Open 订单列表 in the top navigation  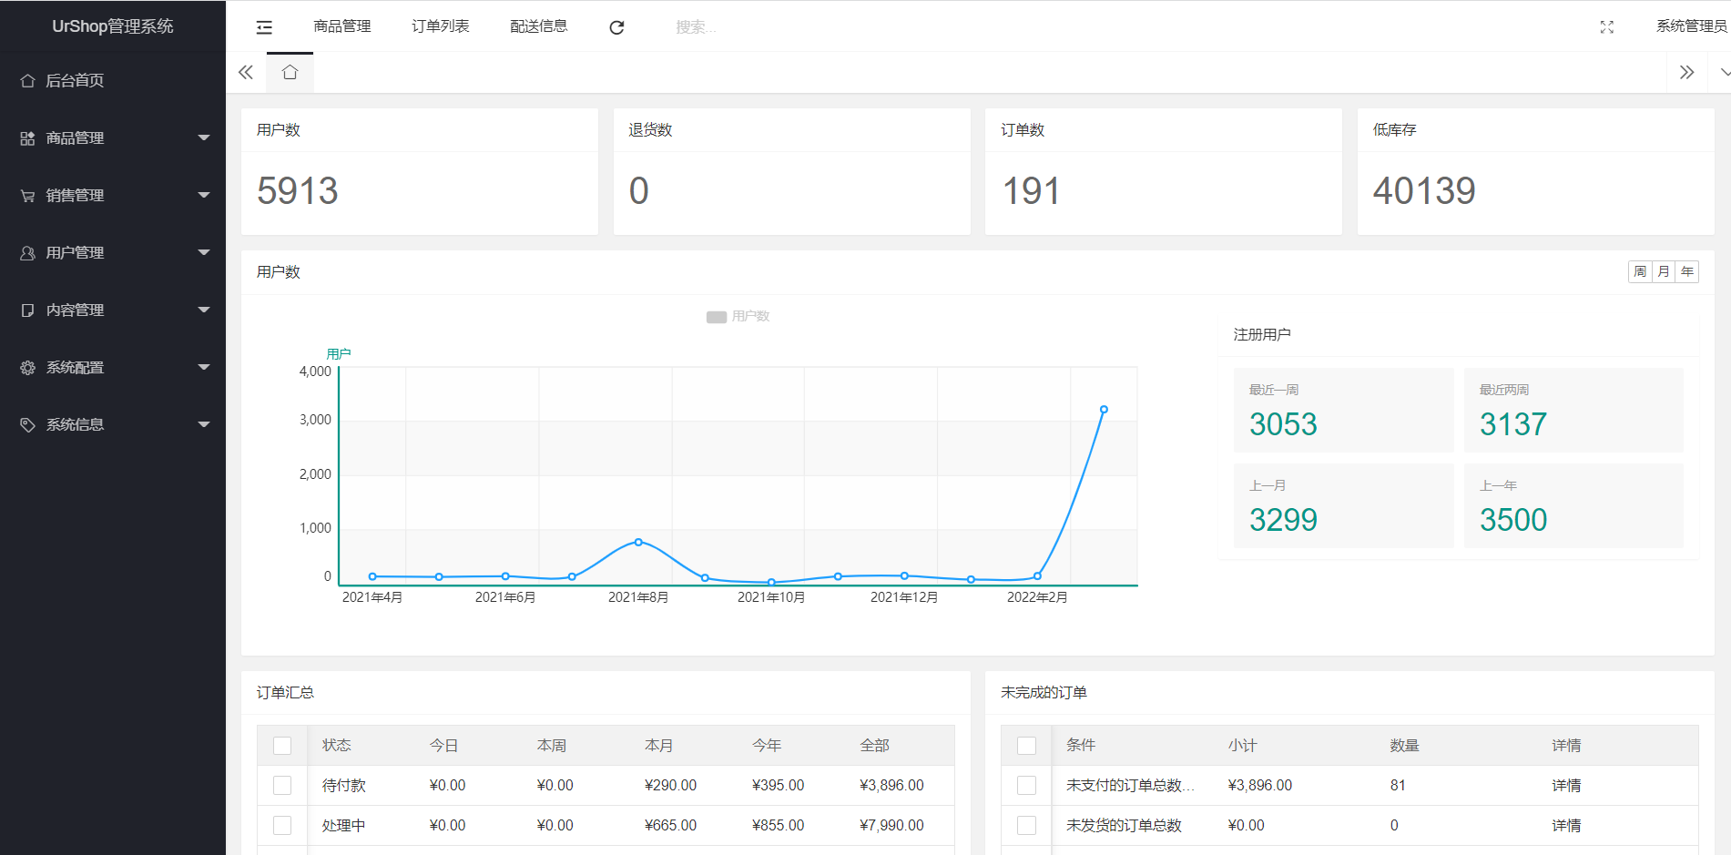point(441,26)
